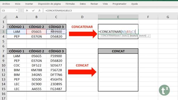Image resolution: width=178 pixels, height=100 pixels.
Task: Click cell B14 containing DC900
Action: tap(36, 84)
